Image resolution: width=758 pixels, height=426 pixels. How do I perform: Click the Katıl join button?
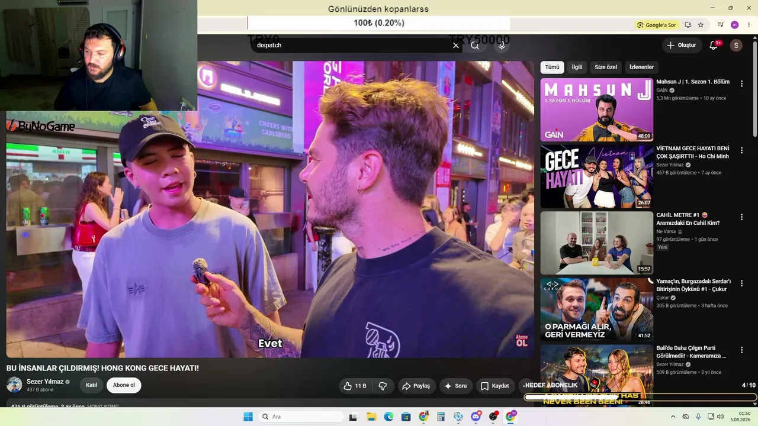click(91, 385)
